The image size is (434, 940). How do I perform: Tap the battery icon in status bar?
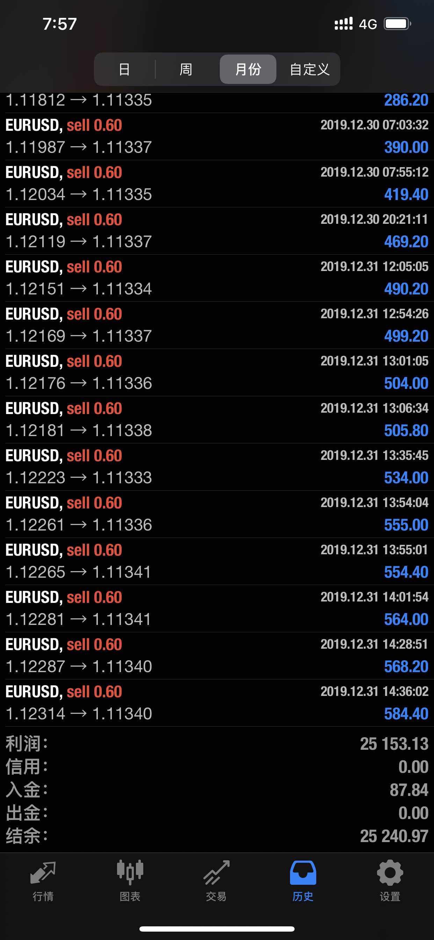(397, 24)
